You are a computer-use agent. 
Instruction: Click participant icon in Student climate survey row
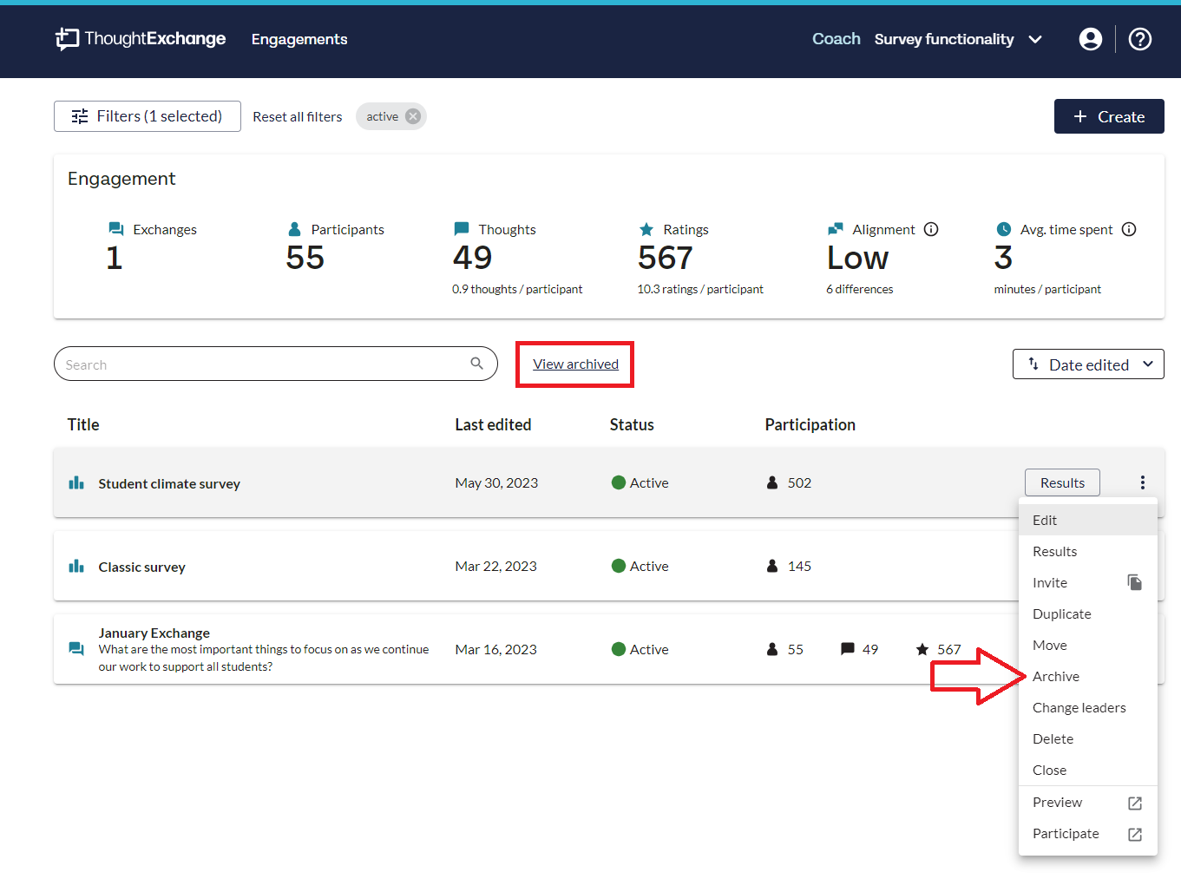(x=772, y=482)
